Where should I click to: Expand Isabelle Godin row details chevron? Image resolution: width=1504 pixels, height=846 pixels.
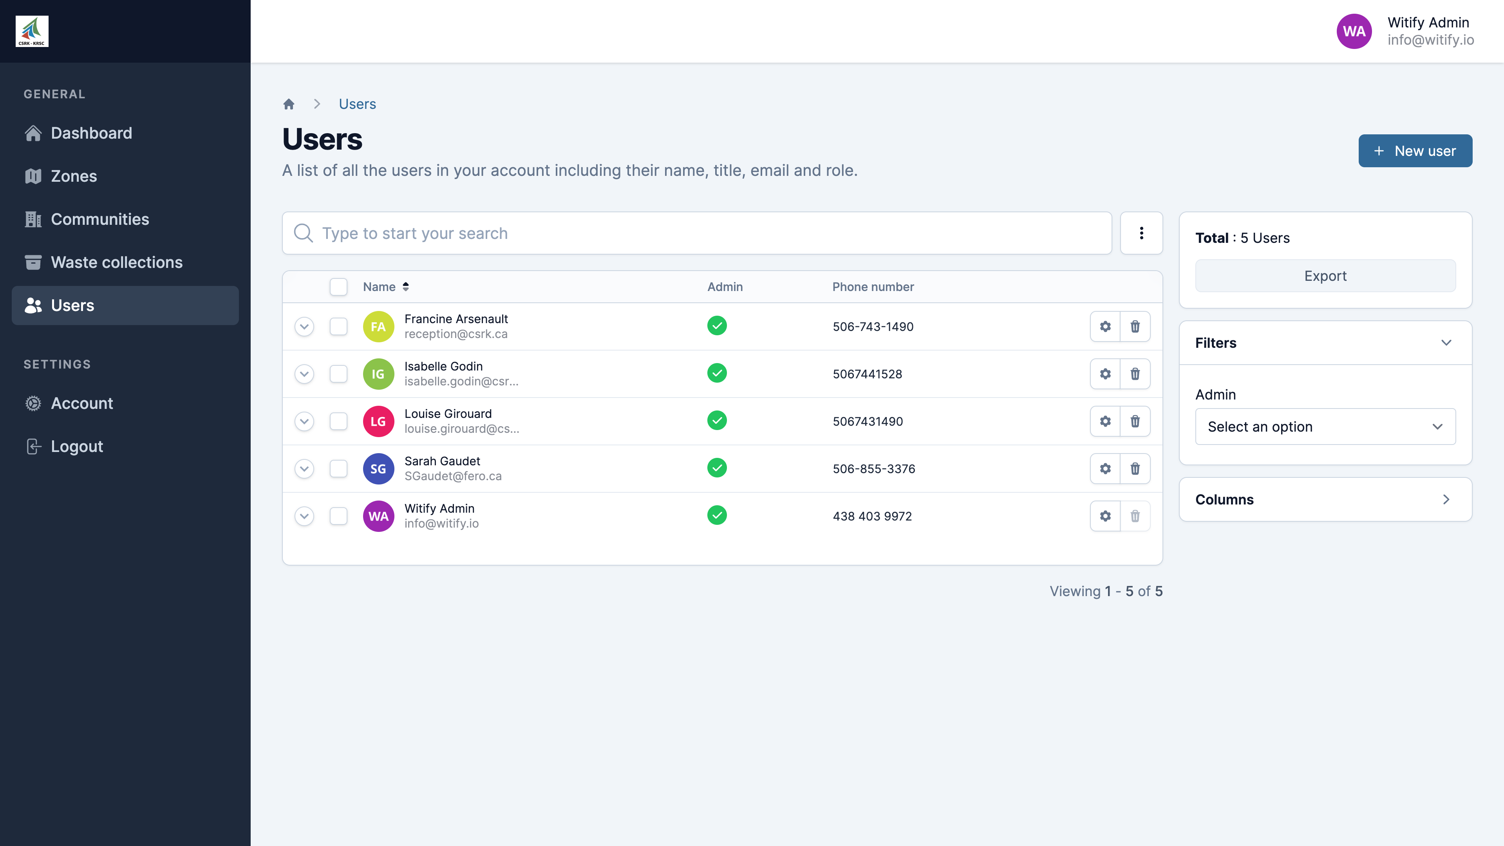304,374
